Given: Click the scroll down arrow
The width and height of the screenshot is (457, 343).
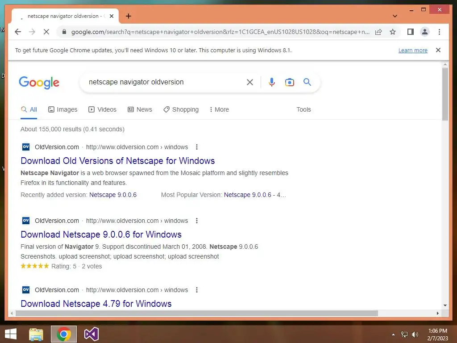Looking at the screenshot, I should click(445, 305).
